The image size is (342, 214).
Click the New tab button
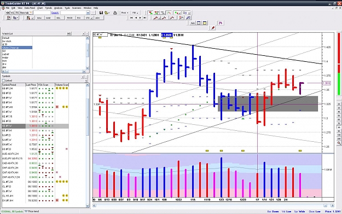(26, 13)
